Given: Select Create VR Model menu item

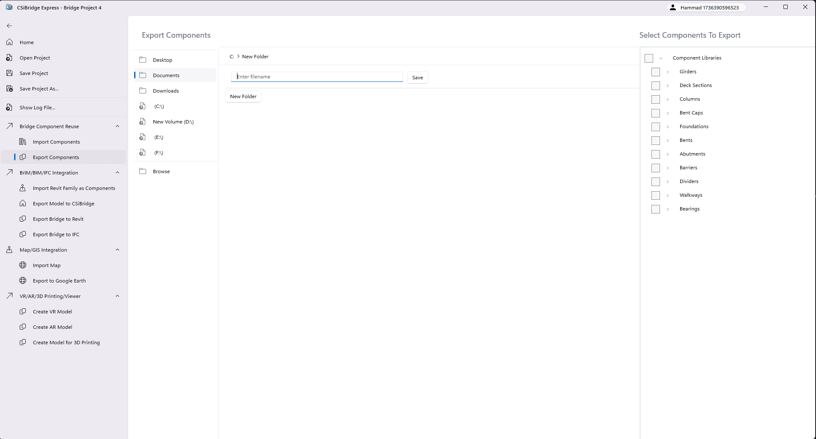Looking at the screenshot, I should point(52,312).
